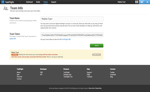
Task: Click the Team Token label
Action: pos(15,34)
